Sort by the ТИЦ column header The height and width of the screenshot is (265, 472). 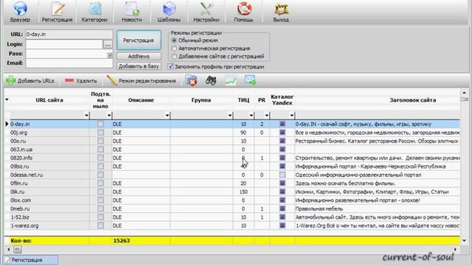tap(243, 100)
